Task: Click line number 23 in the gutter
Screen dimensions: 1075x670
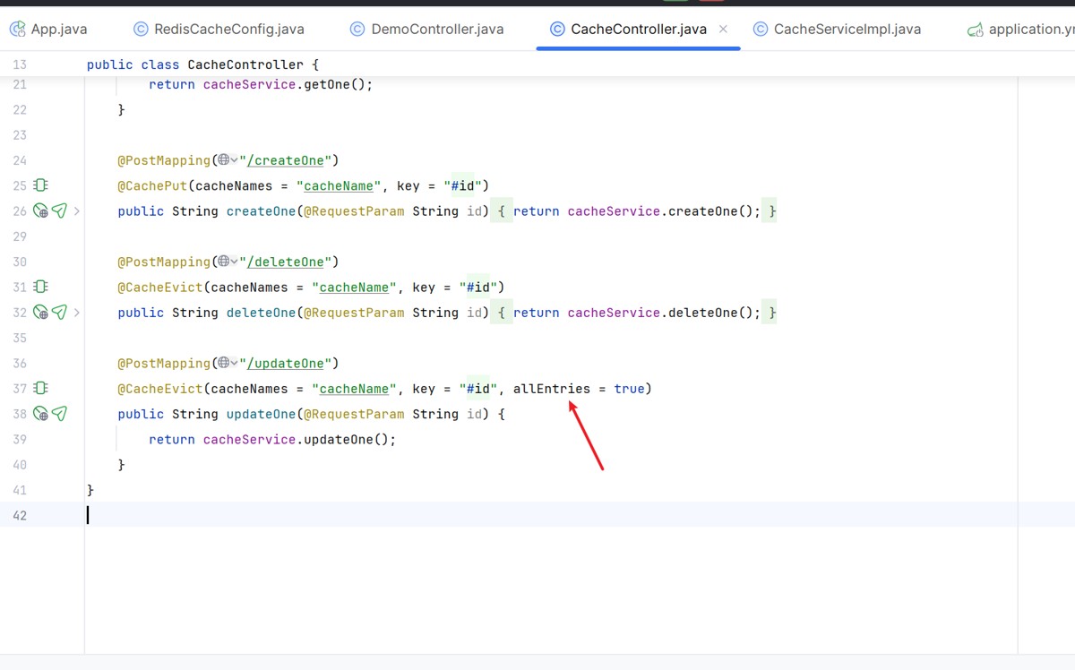Action: (x=20, y=134)
